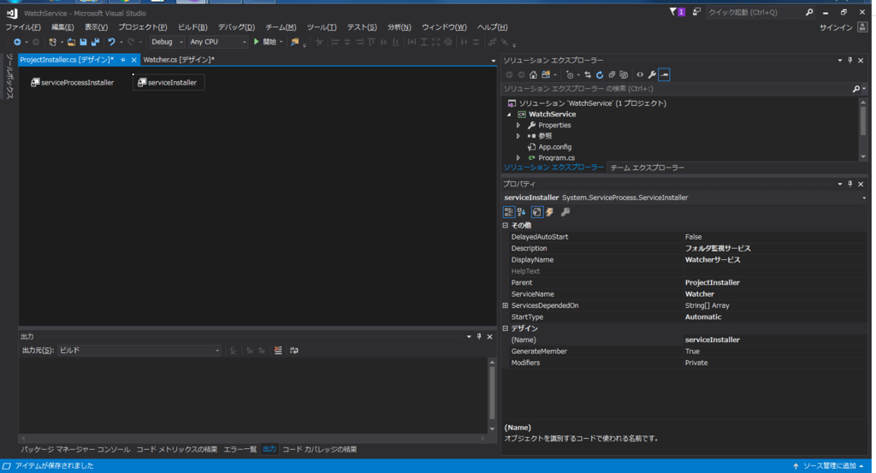Image resolution: width=876 pixels, height=473 pixels.
Task: Open the output source dropdown showing ビルド
Action: click(139, 351)
